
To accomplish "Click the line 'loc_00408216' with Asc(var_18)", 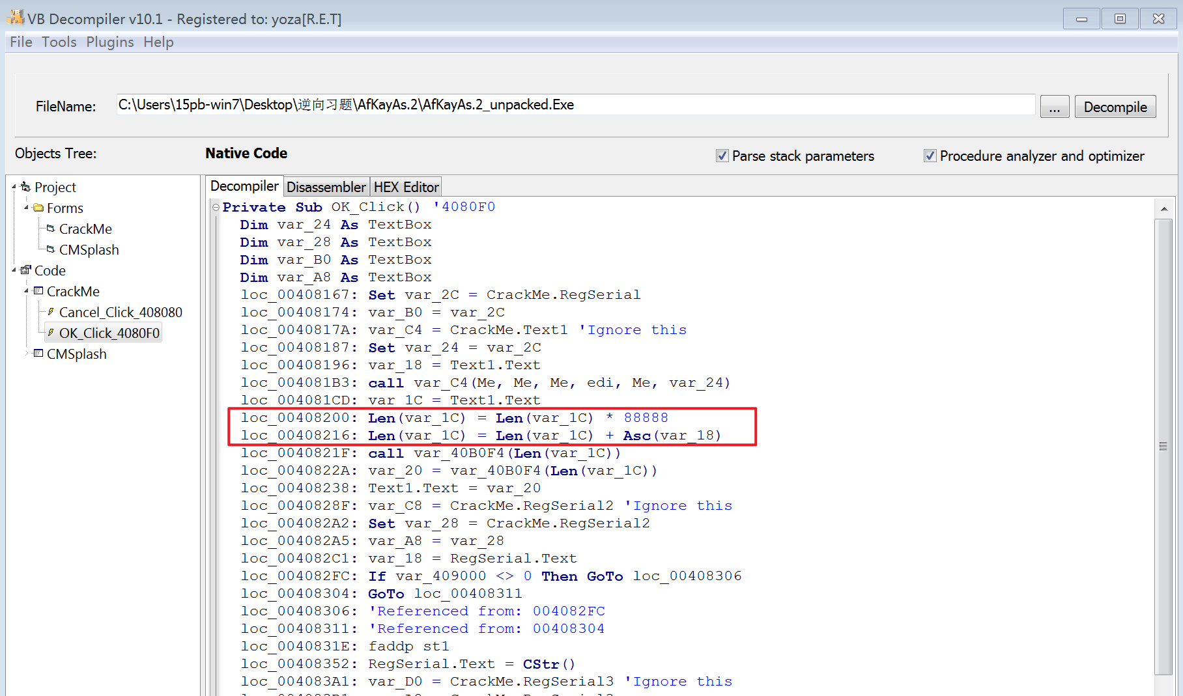I will 481,436.
